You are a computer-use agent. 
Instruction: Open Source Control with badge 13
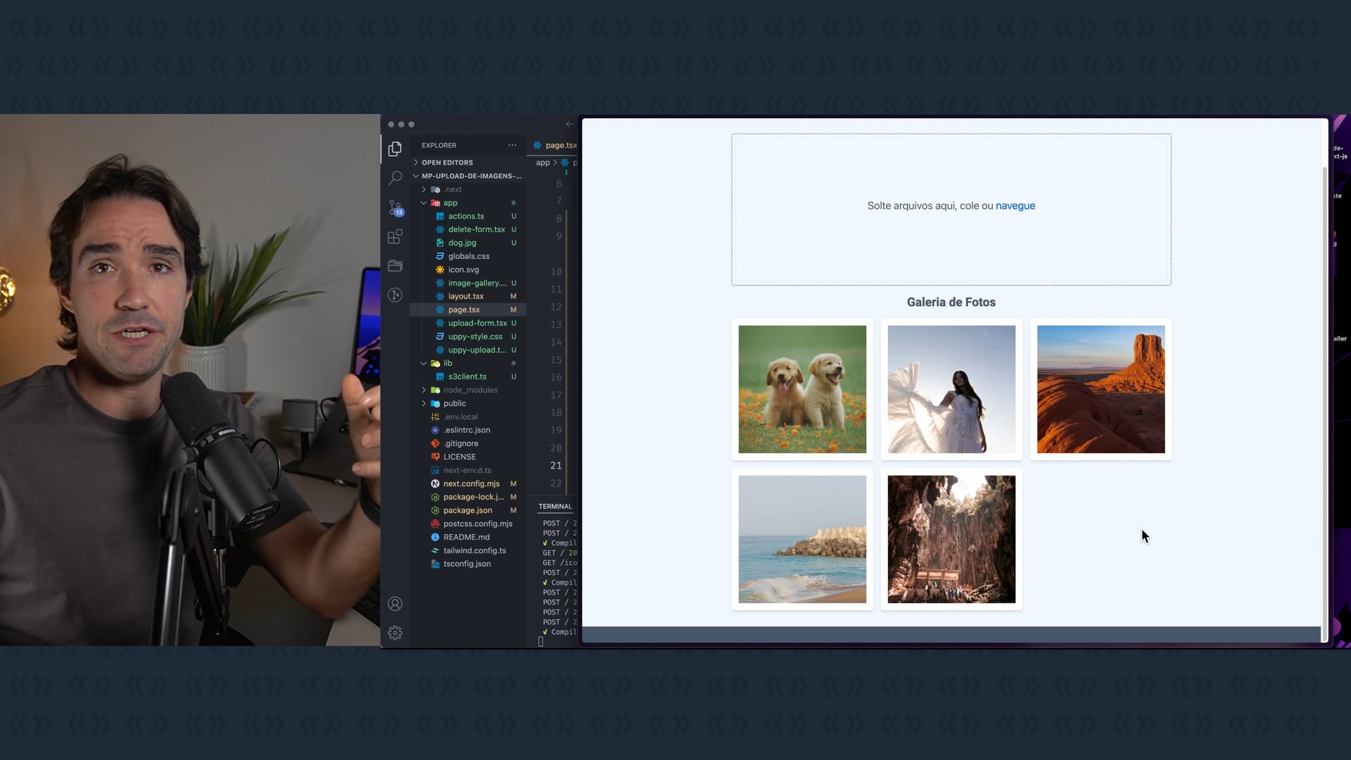[x=395, y=208]
